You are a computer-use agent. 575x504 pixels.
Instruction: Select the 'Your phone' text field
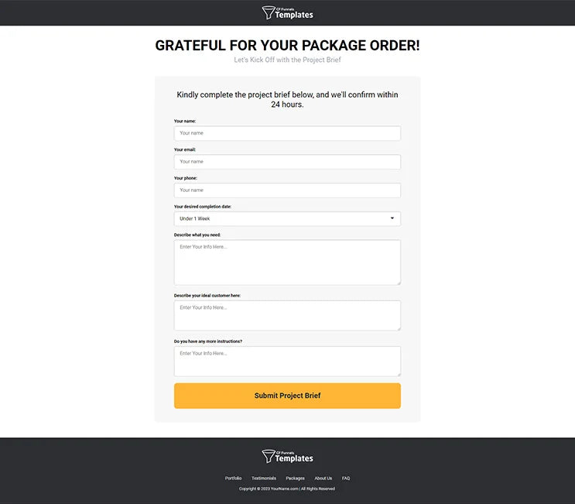click(287, 190)
